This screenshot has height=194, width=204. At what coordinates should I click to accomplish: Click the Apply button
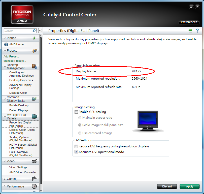(190, 186)
